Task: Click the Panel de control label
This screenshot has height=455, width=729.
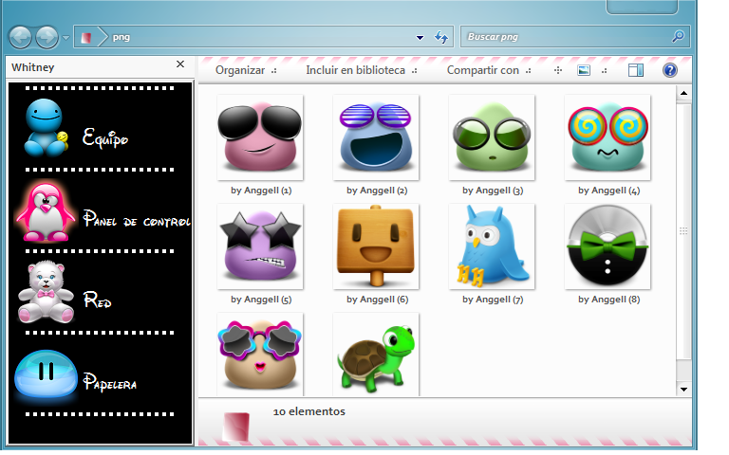Action: [x=137, y=219]
